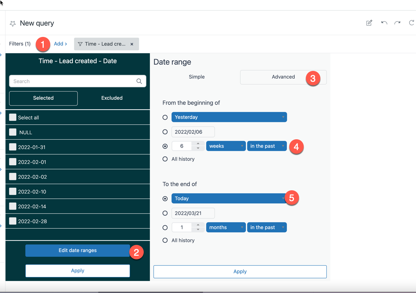Click the redo arrow icon

point(397,23)
